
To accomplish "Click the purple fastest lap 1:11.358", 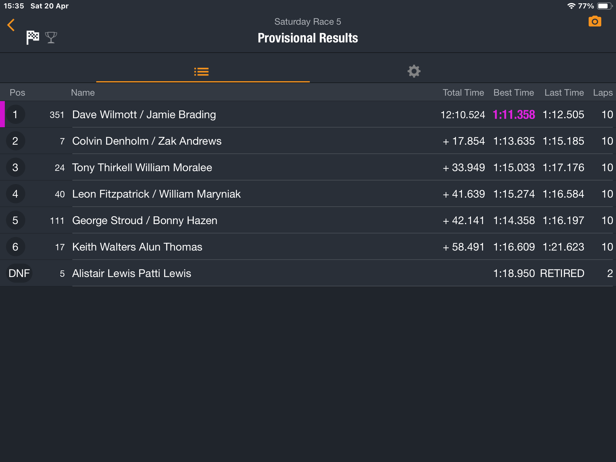I will (514, 115).
